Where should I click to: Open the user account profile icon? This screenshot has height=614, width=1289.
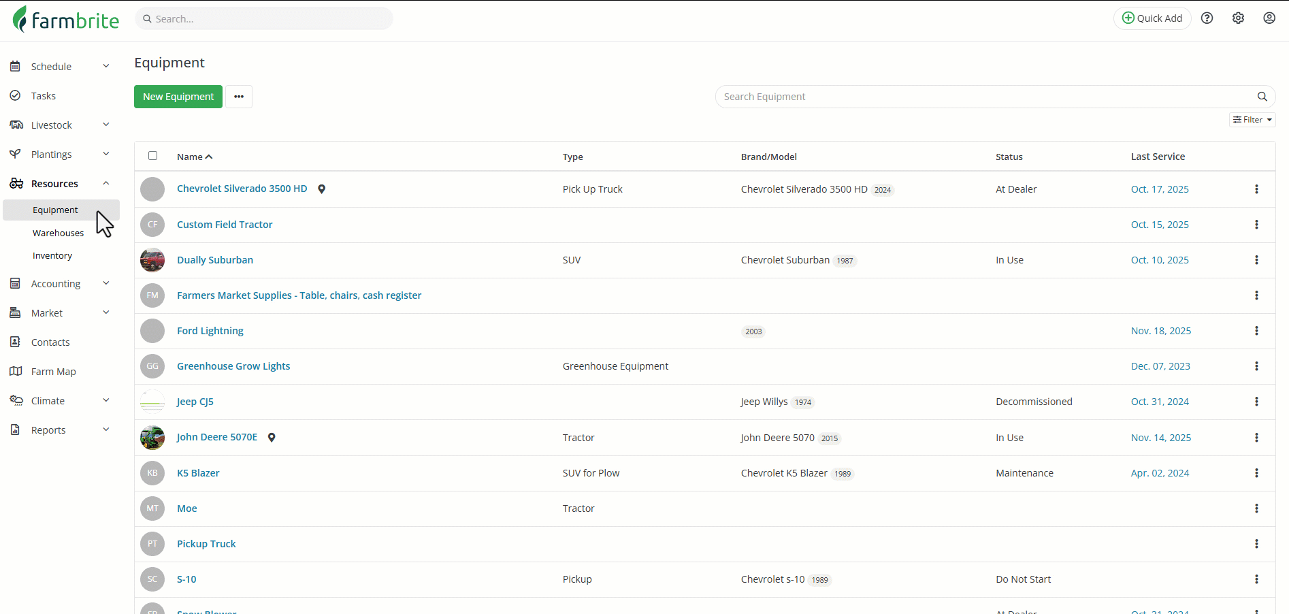click(x=1269, y=18)
